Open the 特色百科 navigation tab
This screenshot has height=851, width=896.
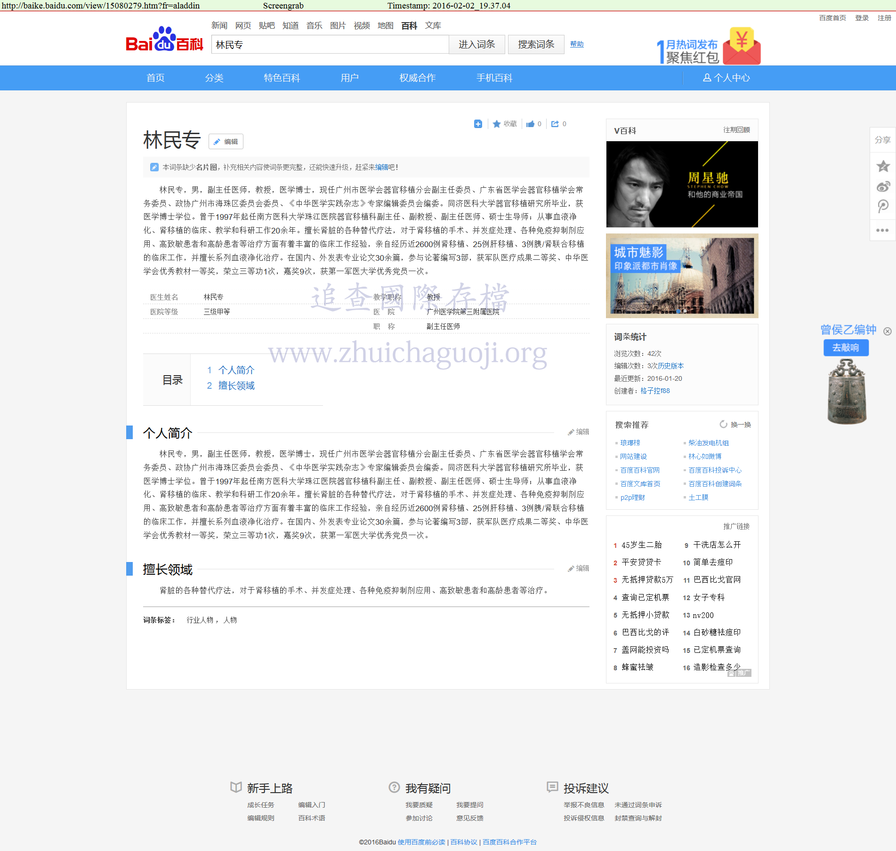tap(282, 78)
